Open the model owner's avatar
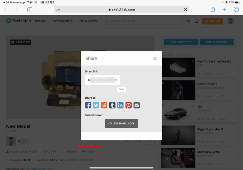Image resolution: width=243 pixels, height=170 pixels. coord(11,141)
